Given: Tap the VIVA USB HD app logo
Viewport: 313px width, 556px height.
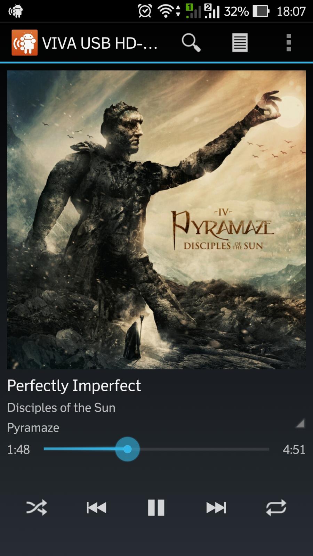Looking at the screenshot, I should click(x=24, y=43).
